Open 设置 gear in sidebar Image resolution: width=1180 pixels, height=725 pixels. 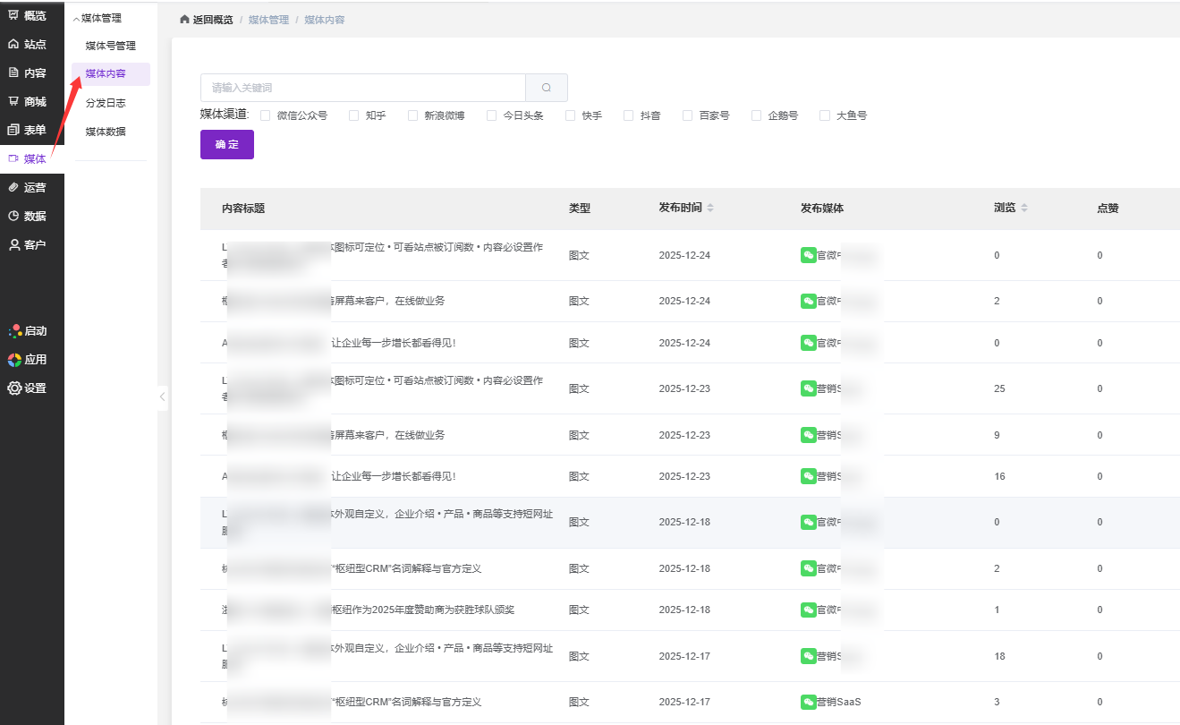click(28, 388)
